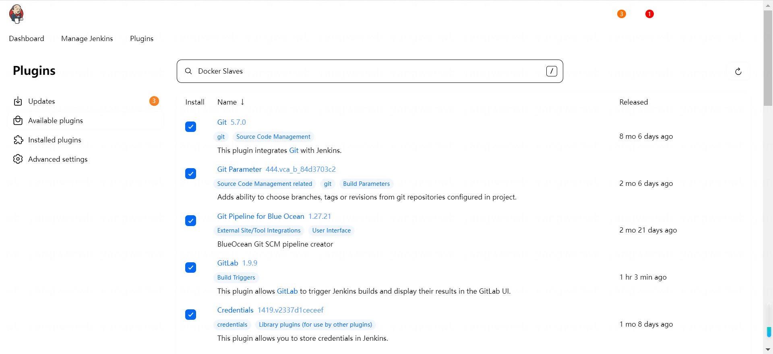Click the "1 mo 8 days ago" release date
Image resolution: width=773 pixels, height=354 pixels.
coord(646,324)
